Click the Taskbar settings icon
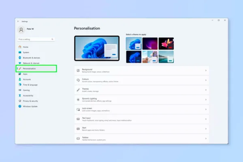The image size is (243, 162). [x=78, y=139]
